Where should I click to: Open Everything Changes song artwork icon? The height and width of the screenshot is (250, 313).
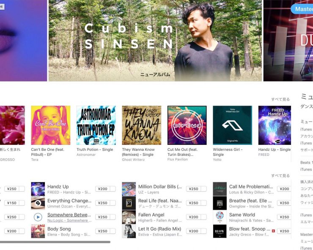(x=38, y=203)
